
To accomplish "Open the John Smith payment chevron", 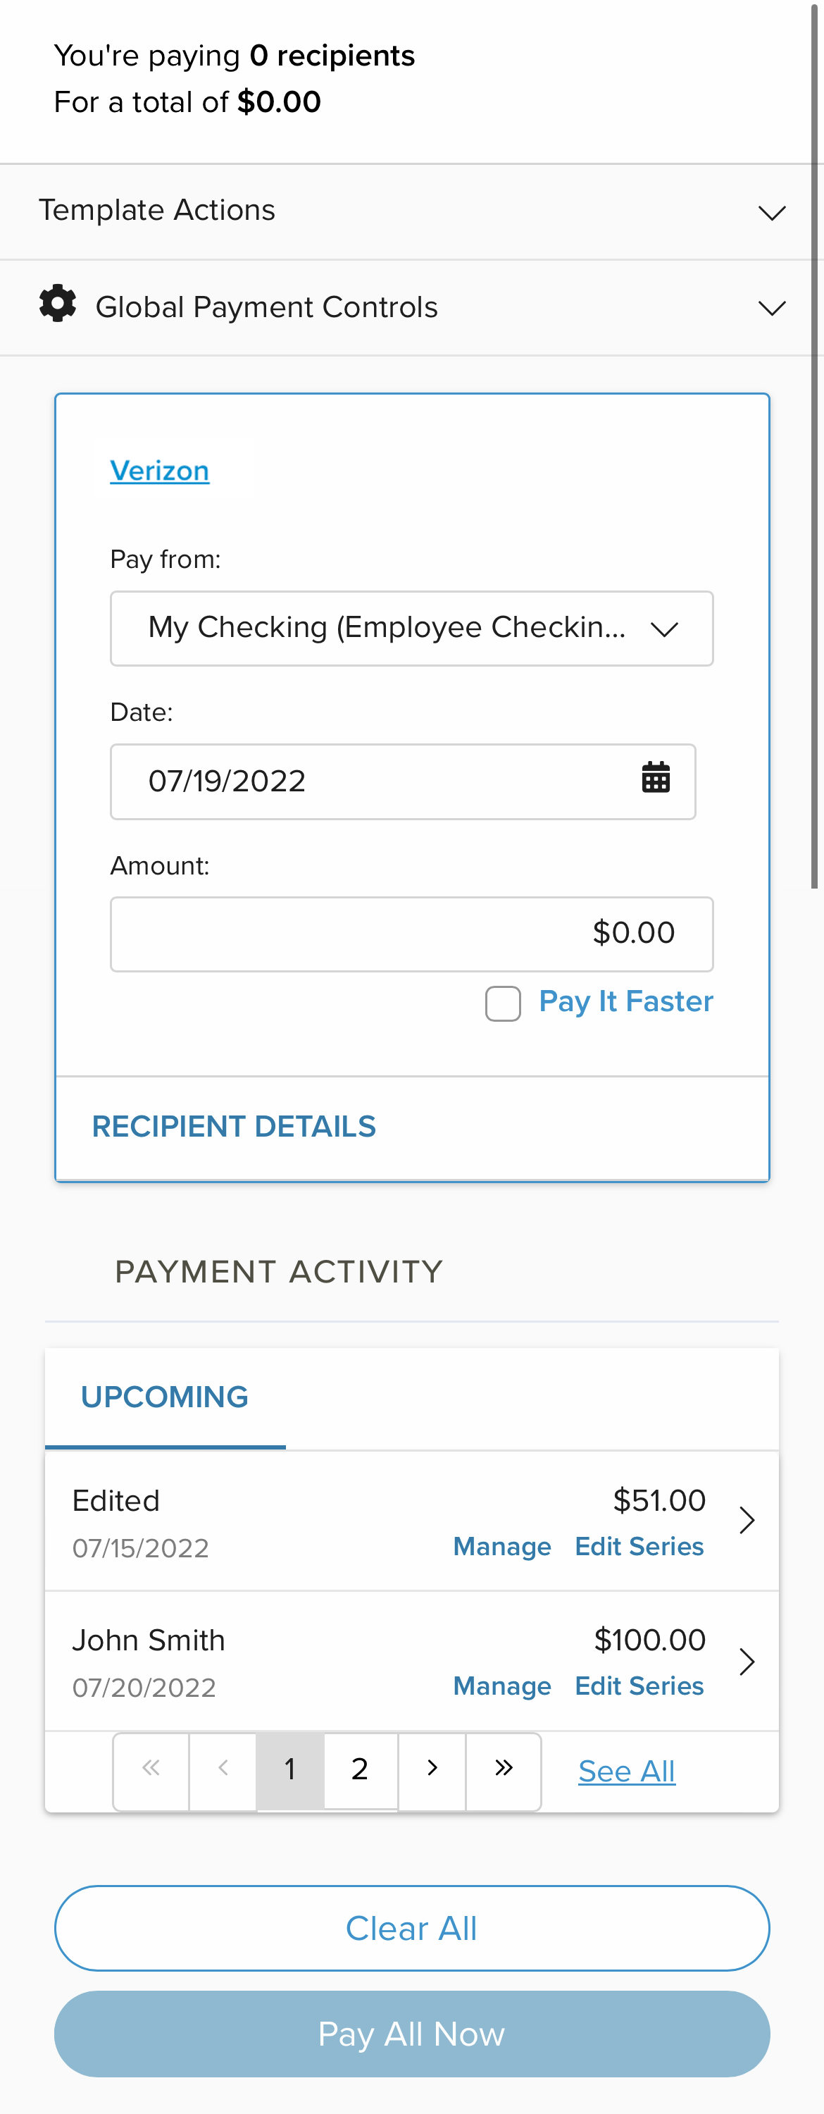I will coord(746,1661).
